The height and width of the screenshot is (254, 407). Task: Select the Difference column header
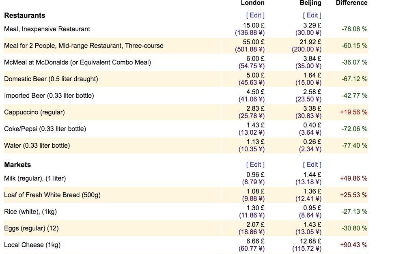pos(351,3)
